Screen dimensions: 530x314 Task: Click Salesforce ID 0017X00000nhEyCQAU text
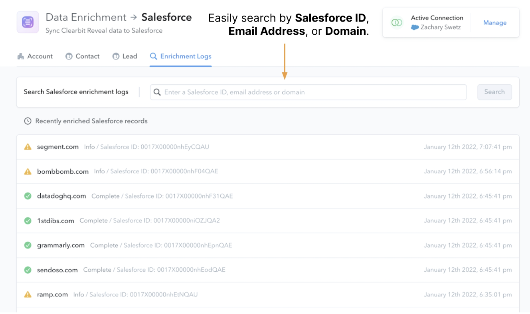[154, 147]
